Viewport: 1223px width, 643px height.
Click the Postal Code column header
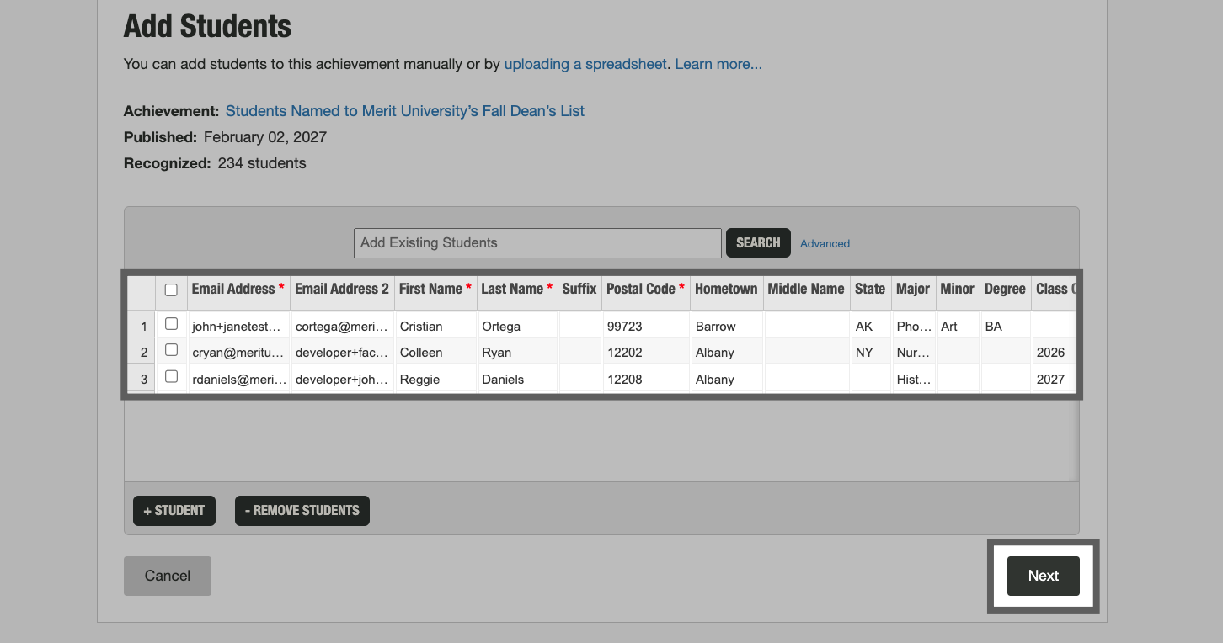pyautogui.click(x=643, y=290)
